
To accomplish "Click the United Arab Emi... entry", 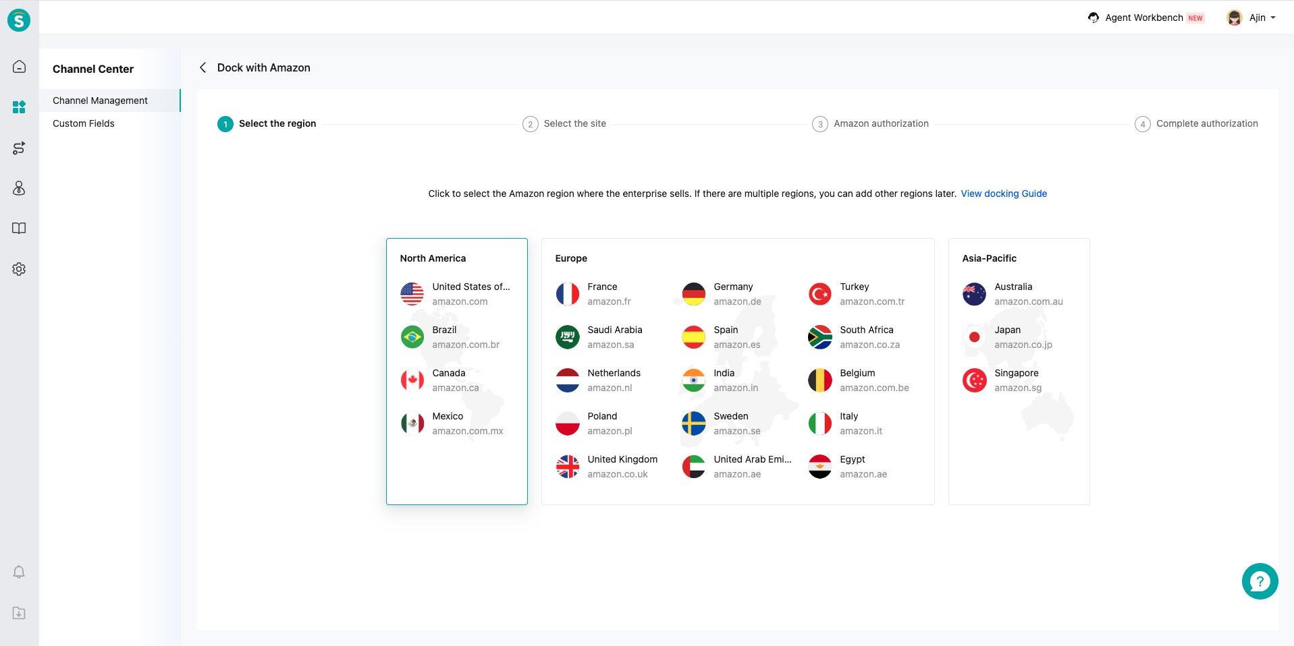I will coord(736,467).
